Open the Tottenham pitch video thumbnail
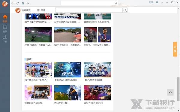The height and width of the screenshot is (112, 180). (x=38, y=35)
